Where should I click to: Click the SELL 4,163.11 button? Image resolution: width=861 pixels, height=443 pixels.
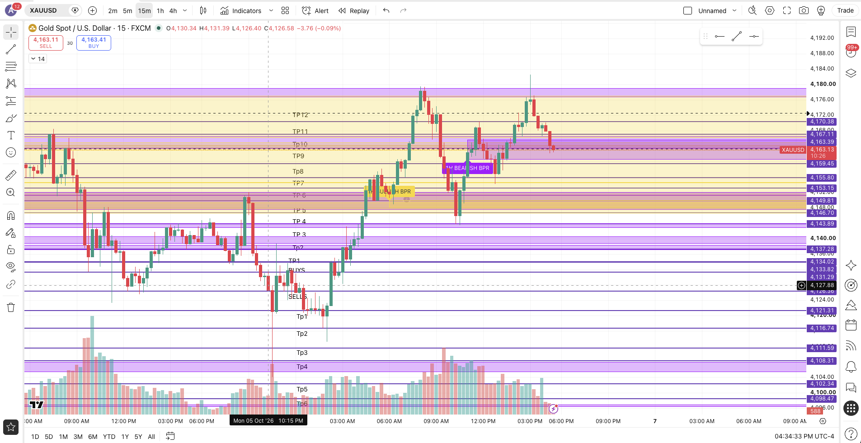46,42
